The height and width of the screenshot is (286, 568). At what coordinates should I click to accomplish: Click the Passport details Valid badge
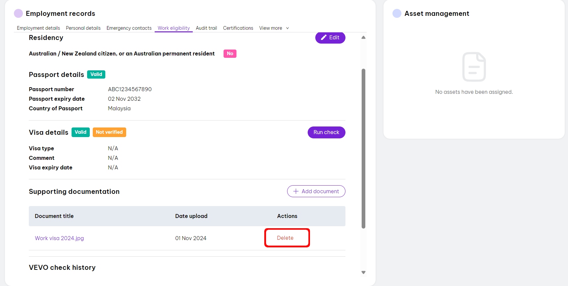click(x=96, y=74)
